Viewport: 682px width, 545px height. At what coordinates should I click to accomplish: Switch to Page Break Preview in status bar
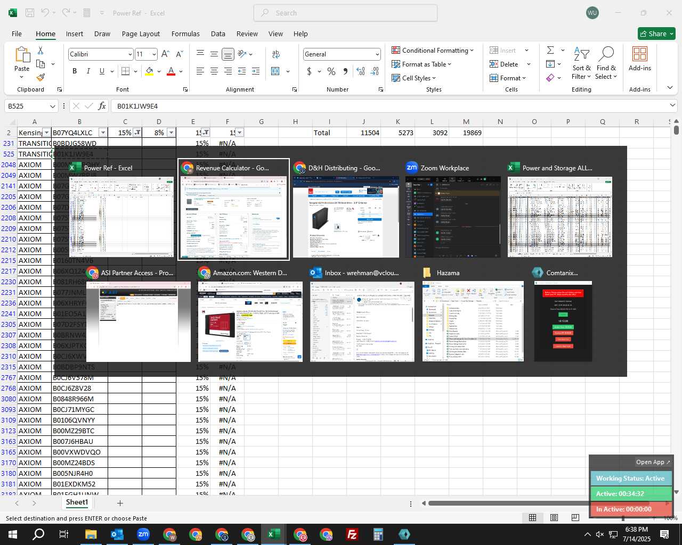click(x=575, y=517)
